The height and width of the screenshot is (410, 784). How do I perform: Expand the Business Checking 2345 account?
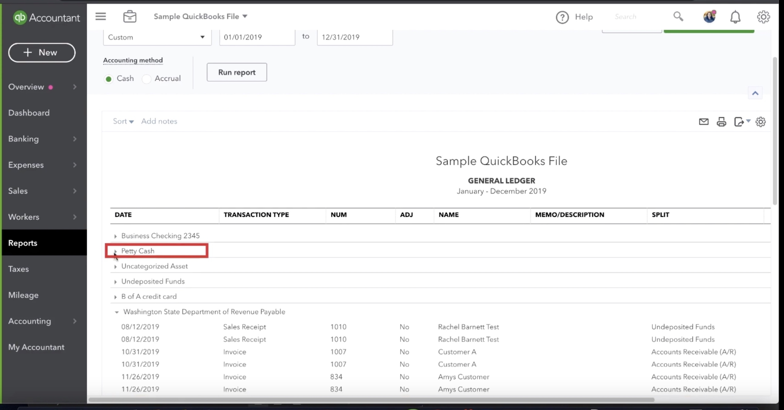click(x=115, y=236)
